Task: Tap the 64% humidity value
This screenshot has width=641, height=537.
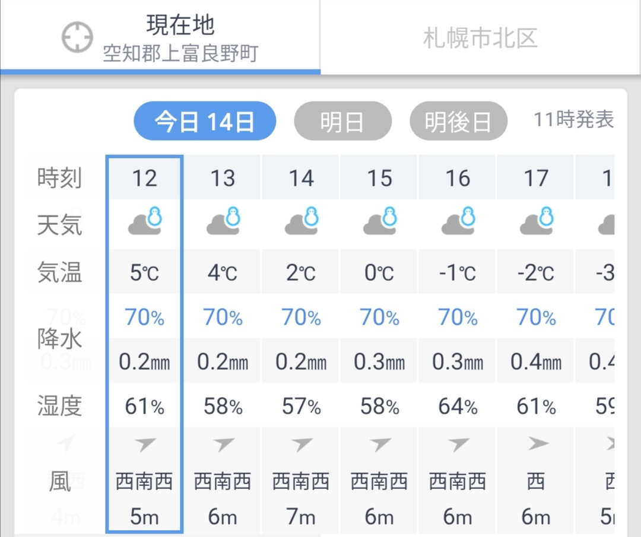Action: click(458, 406)
